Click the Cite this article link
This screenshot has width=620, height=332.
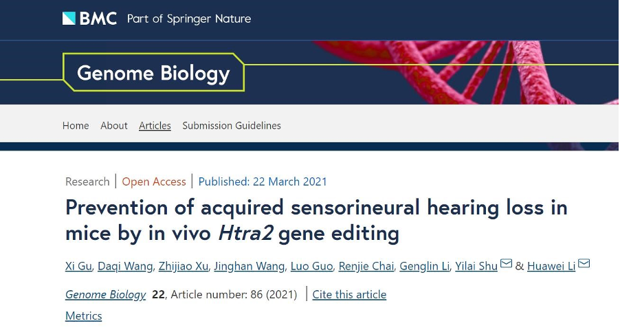click(349, 294)
